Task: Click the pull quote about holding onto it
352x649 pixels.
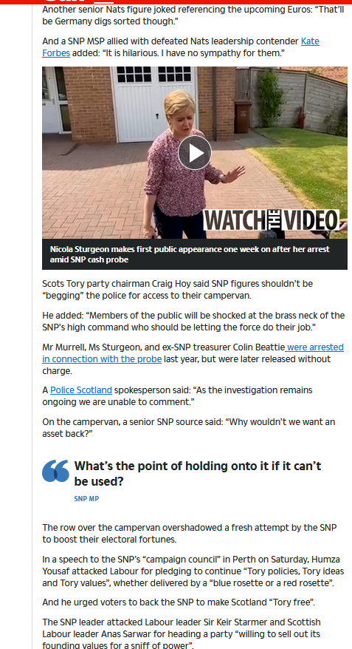Action: tap(198, 474)
